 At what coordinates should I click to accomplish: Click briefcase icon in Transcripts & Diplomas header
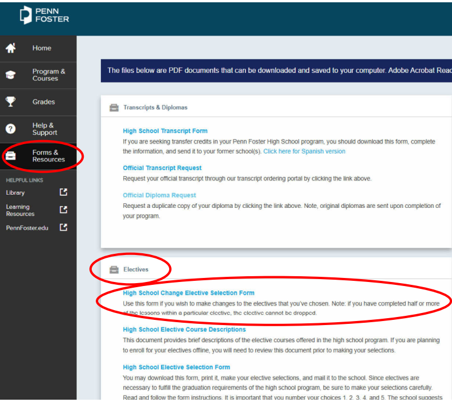[x=114, y=107]
